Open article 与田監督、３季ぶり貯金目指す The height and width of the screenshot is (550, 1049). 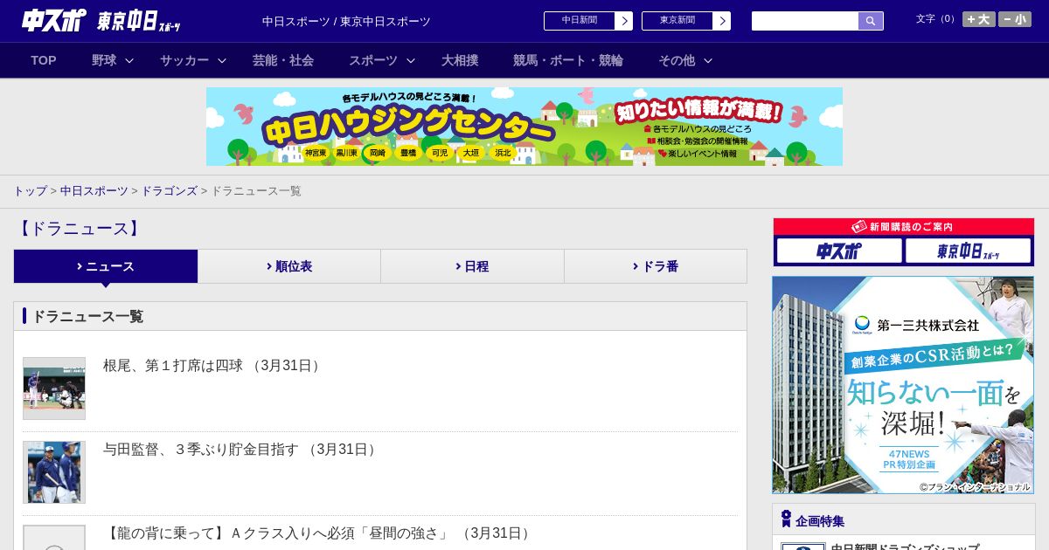coord(242,449)
